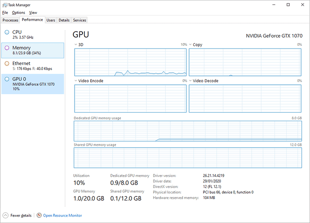
Task: Click the GPU 0 circle icon
Action: click(x=7, y=79)
